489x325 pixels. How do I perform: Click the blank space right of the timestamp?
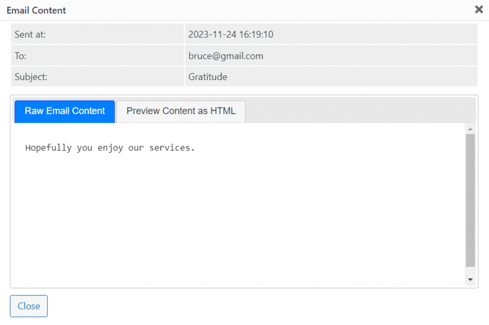coord(374,34)
